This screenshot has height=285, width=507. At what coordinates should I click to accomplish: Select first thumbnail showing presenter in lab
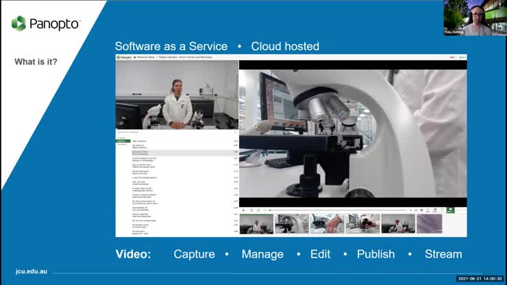(x=256, y=223)
